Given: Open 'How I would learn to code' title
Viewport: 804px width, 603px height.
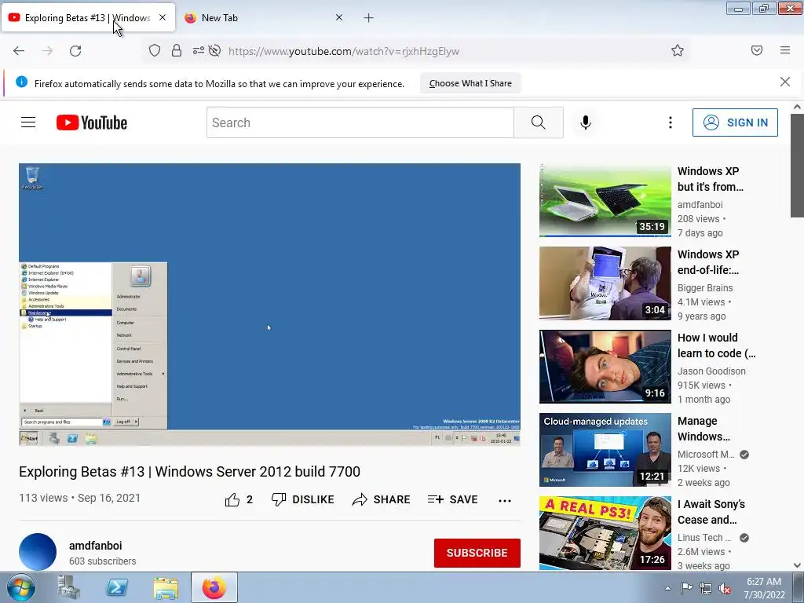Looking at the screenshot, I should point(716,345).
